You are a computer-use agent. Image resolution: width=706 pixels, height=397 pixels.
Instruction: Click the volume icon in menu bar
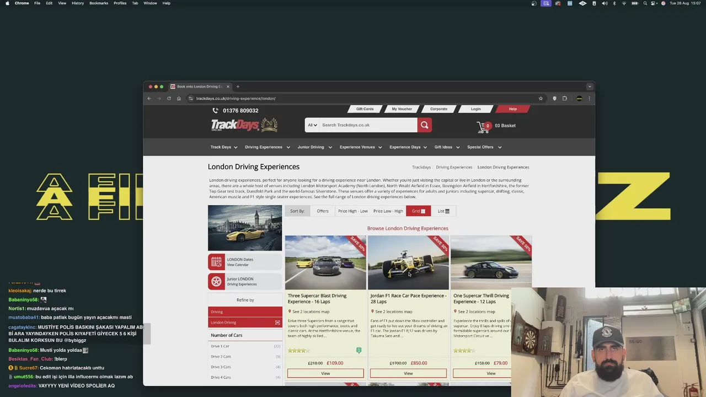(604, 3)
